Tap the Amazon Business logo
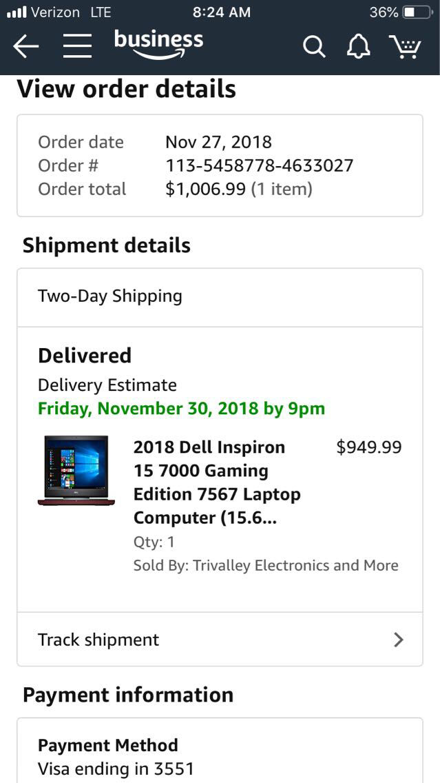This screenshot has width=440, height=783. pos(158,44)
